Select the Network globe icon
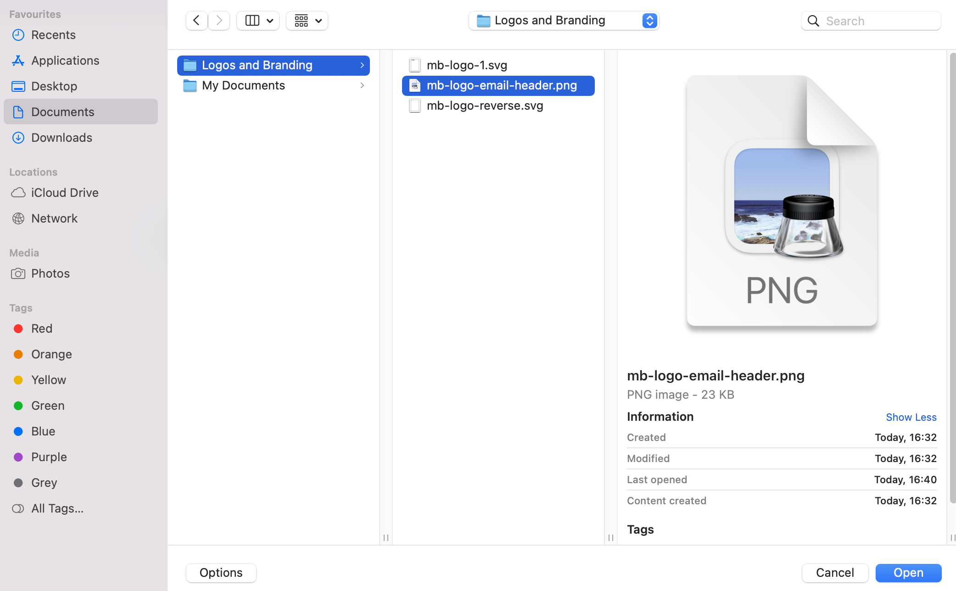Viewport: 956px width, 591px height. (18, 218)
